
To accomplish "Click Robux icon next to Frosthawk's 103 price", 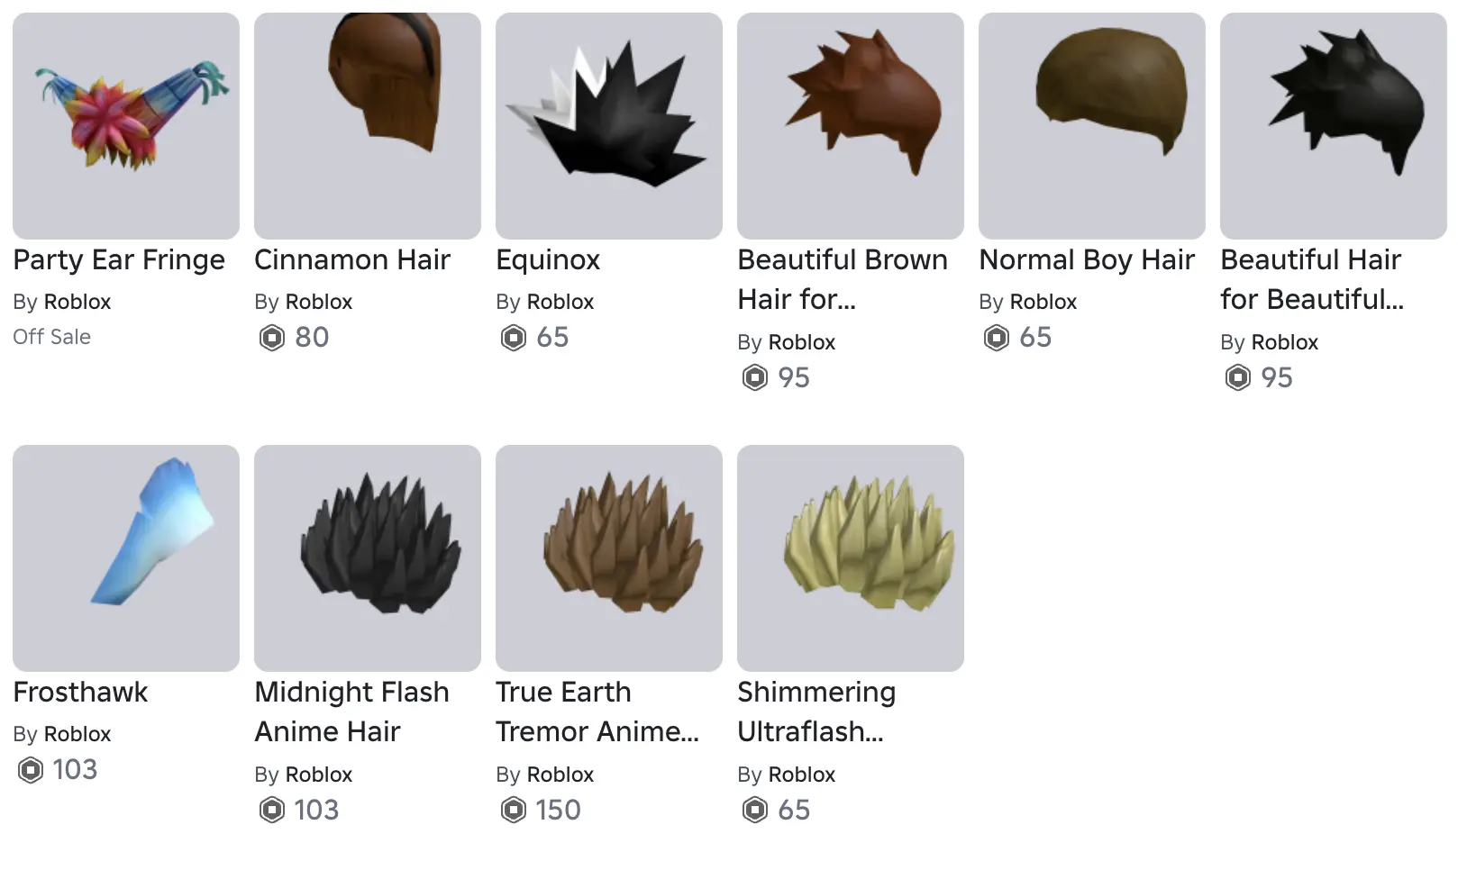I will pos(31,770).
